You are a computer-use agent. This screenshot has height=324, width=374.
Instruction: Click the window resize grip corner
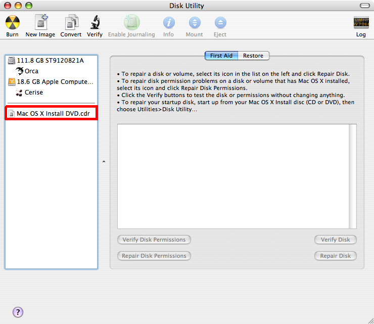tap(370, 320)
